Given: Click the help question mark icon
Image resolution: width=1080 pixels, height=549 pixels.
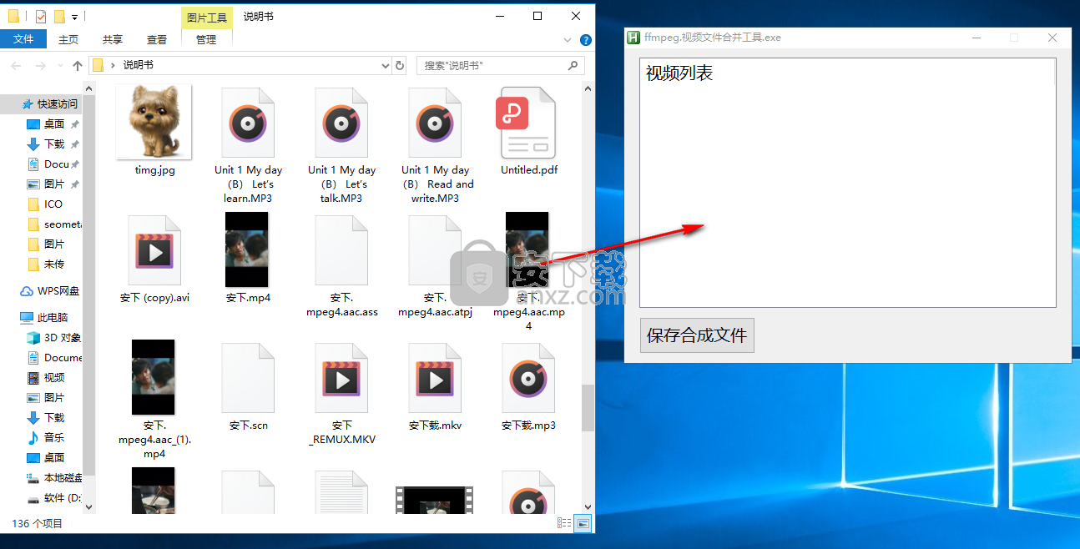Looking at the screenshot, I should point(586,39).
